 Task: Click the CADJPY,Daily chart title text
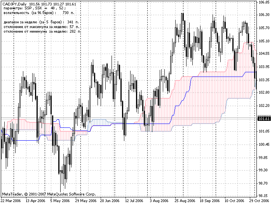(x=15, y=4)
